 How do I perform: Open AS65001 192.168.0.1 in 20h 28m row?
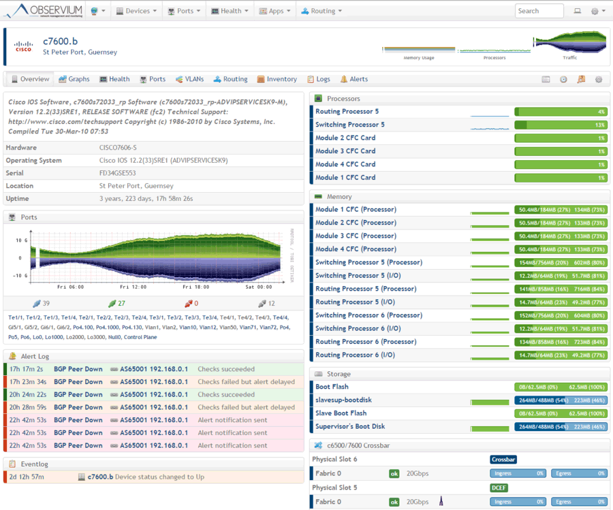(154, 407)
